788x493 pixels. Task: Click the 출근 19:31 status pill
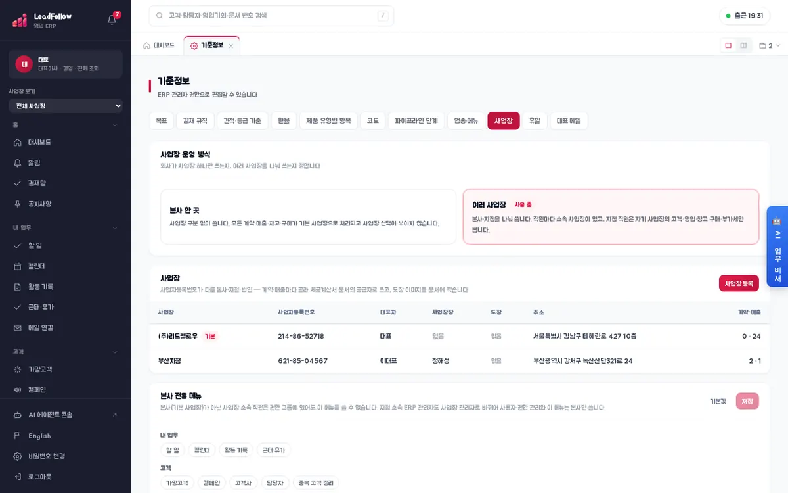745,16
